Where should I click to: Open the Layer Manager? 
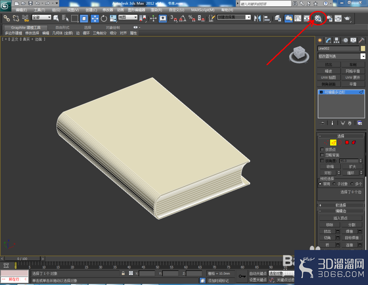click(x=278, y=18)
